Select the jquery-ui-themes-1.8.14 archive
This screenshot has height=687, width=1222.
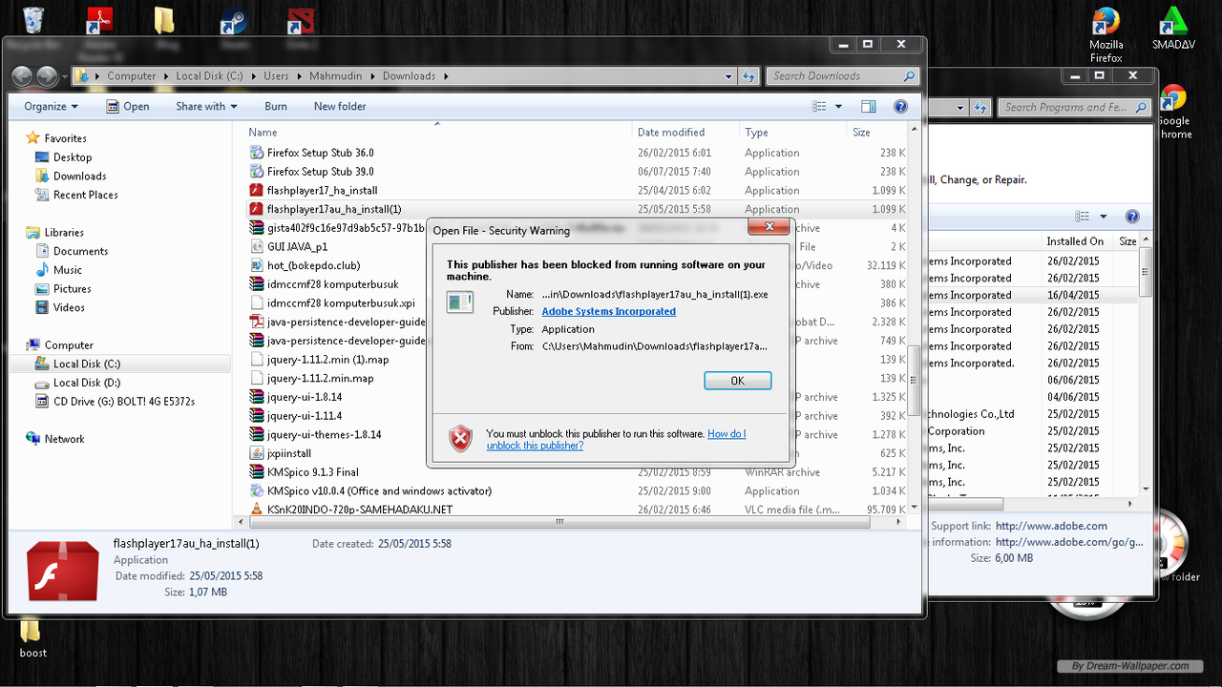(324, 434)
